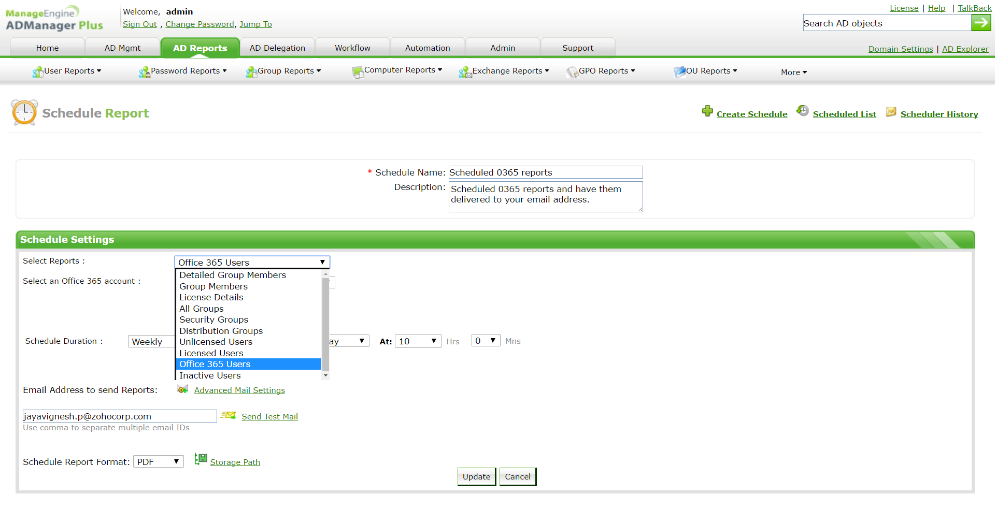
Task: Open the Weekly schedule duration dropdown
Action: pos(151,342)
